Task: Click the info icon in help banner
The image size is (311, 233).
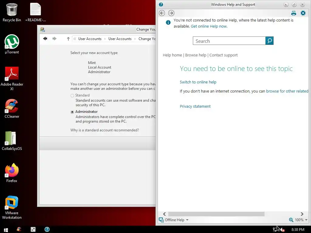Action: pyautogui.click(x=168, y=22)
